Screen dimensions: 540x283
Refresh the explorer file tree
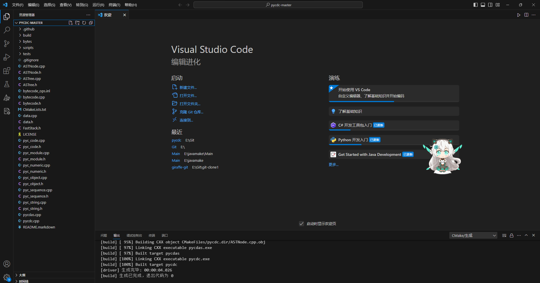click(84, 23)
